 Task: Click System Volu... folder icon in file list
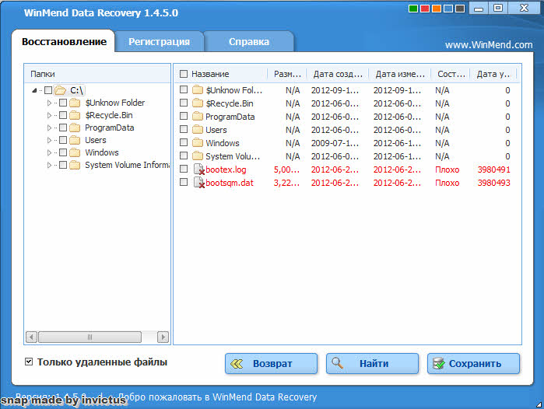(198, 156)
